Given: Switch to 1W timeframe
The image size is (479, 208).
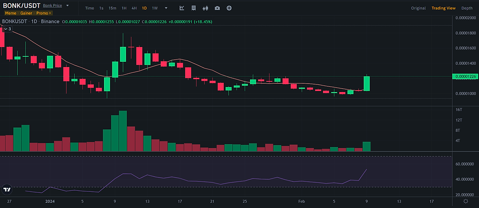Looking at the screenshot, I should tap(155, 8).
